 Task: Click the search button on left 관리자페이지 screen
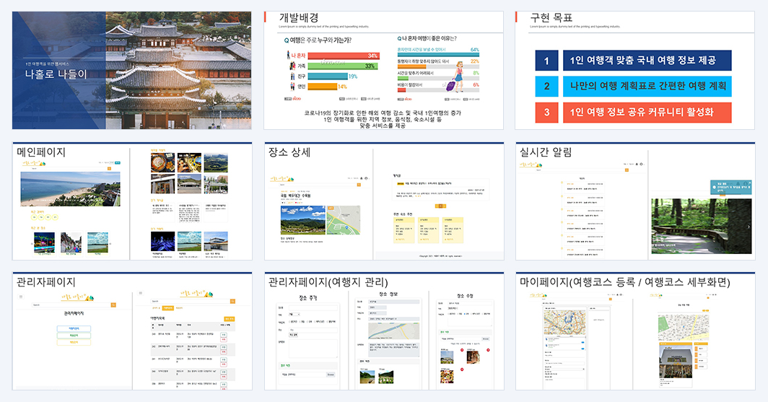(113, 305)
